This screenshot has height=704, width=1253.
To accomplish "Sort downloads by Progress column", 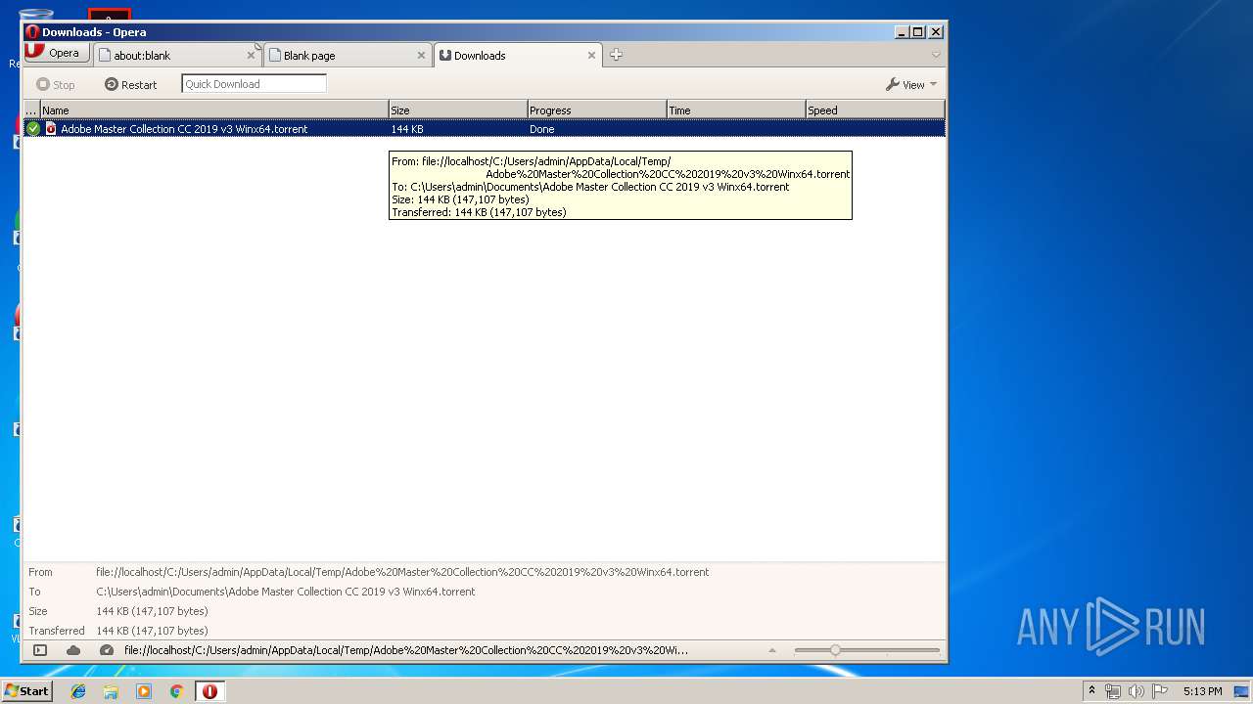I will [597, 110].
